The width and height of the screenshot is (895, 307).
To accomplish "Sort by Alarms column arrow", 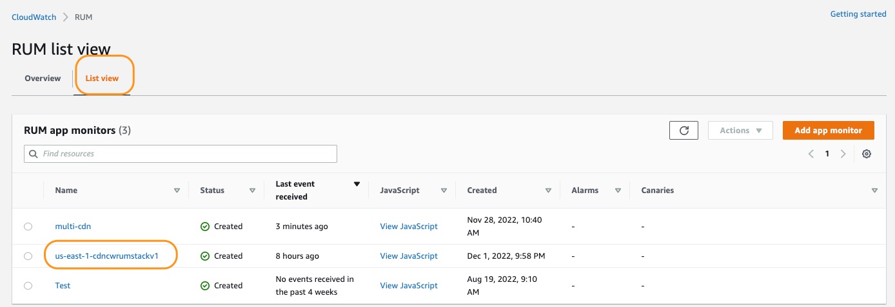I will [x=618, y=191].
